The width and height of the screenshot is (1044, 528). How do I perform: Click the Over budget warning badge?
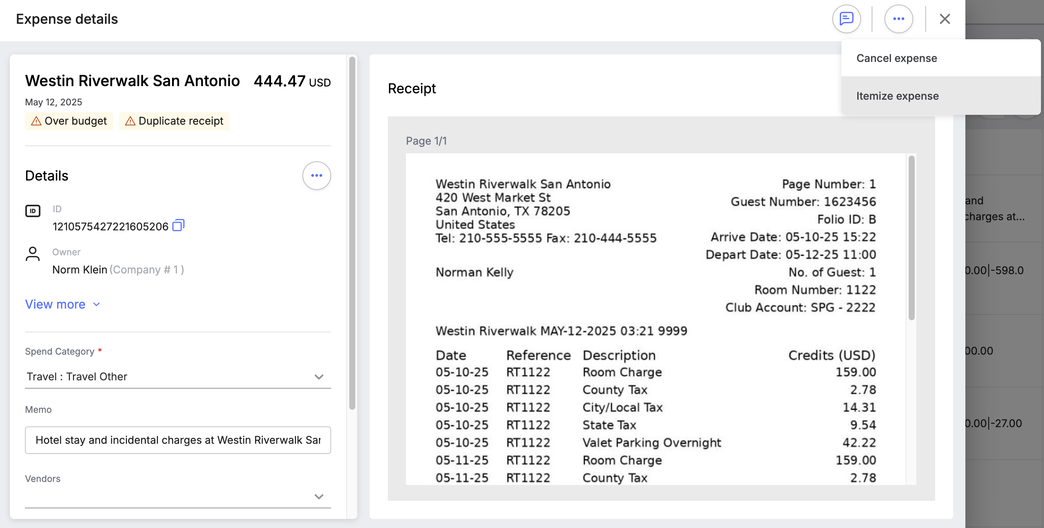point(69,121)
